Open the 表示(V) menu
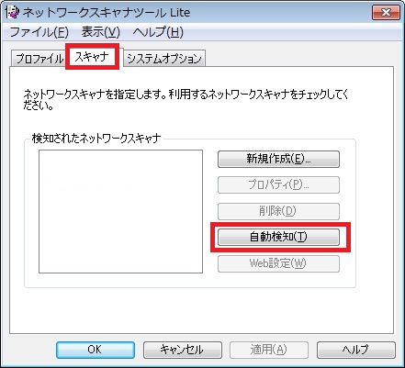This screenshot has width=405, height=368. point(100,32)
